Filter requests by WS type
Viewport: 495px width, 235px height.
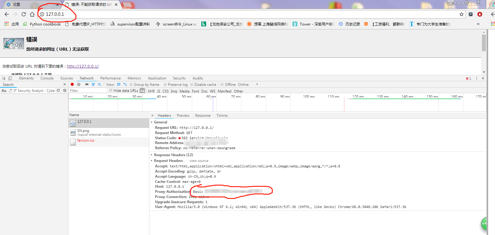pyautogui.click(x=213, y=91)
